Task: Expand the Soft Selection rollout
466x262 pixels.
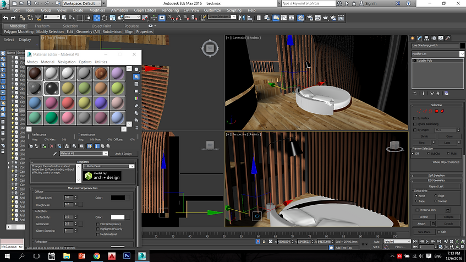Action: [x=436, y=176]
